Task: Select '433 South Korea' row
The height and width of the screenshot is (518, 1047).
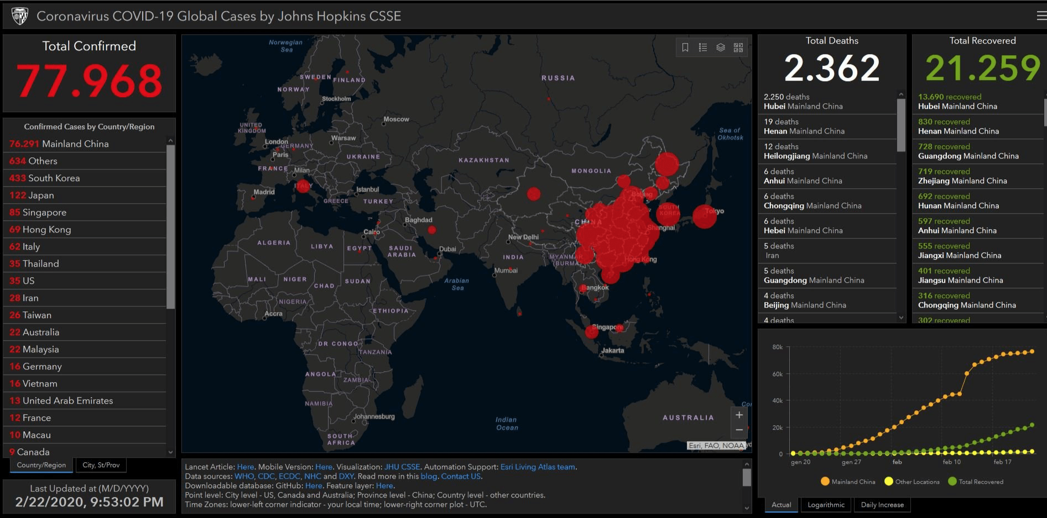Action: point(85,178)
